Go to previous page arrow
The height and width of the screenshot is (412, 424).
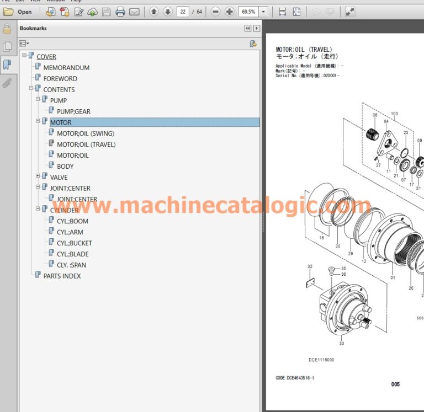(x=154, y=12)
